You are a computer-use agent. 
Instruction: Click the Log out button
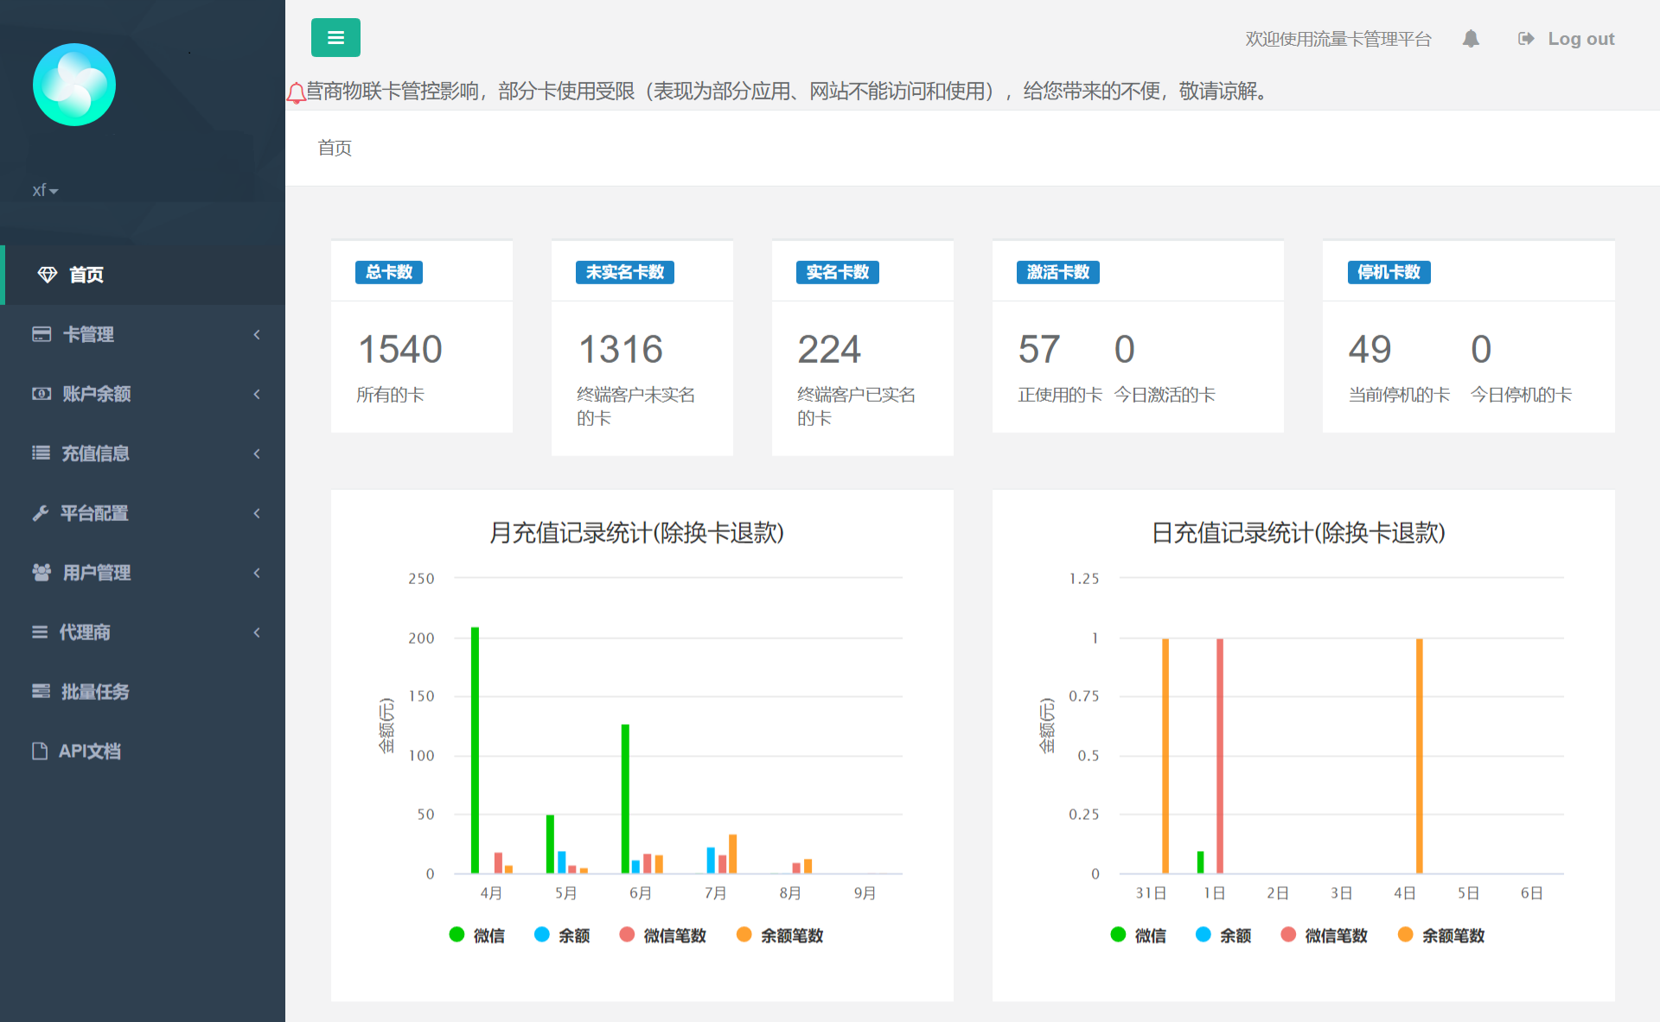click(x=1566, y=38)
